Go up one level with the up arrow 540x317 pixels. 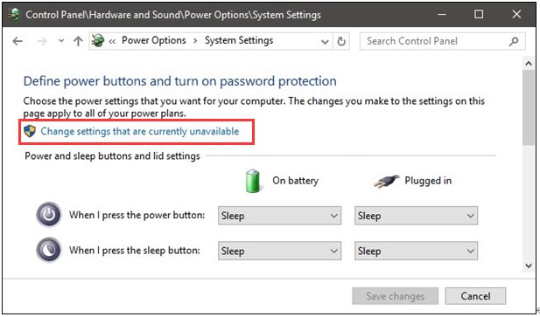78,41
